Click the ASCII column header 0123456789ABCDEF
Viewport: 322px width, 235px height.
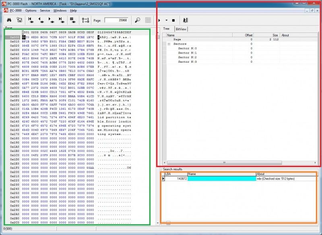coord(114,33)
